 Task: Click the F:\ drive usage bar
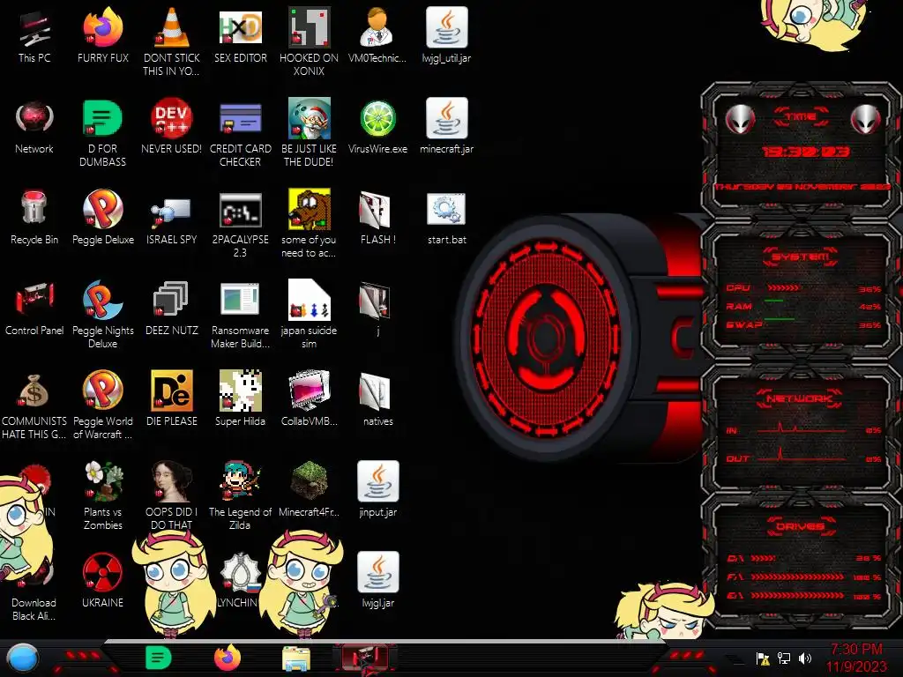797,577
